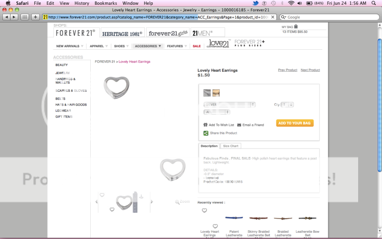Click the Google search field
The image size is (382, 239).
point(329,17)
